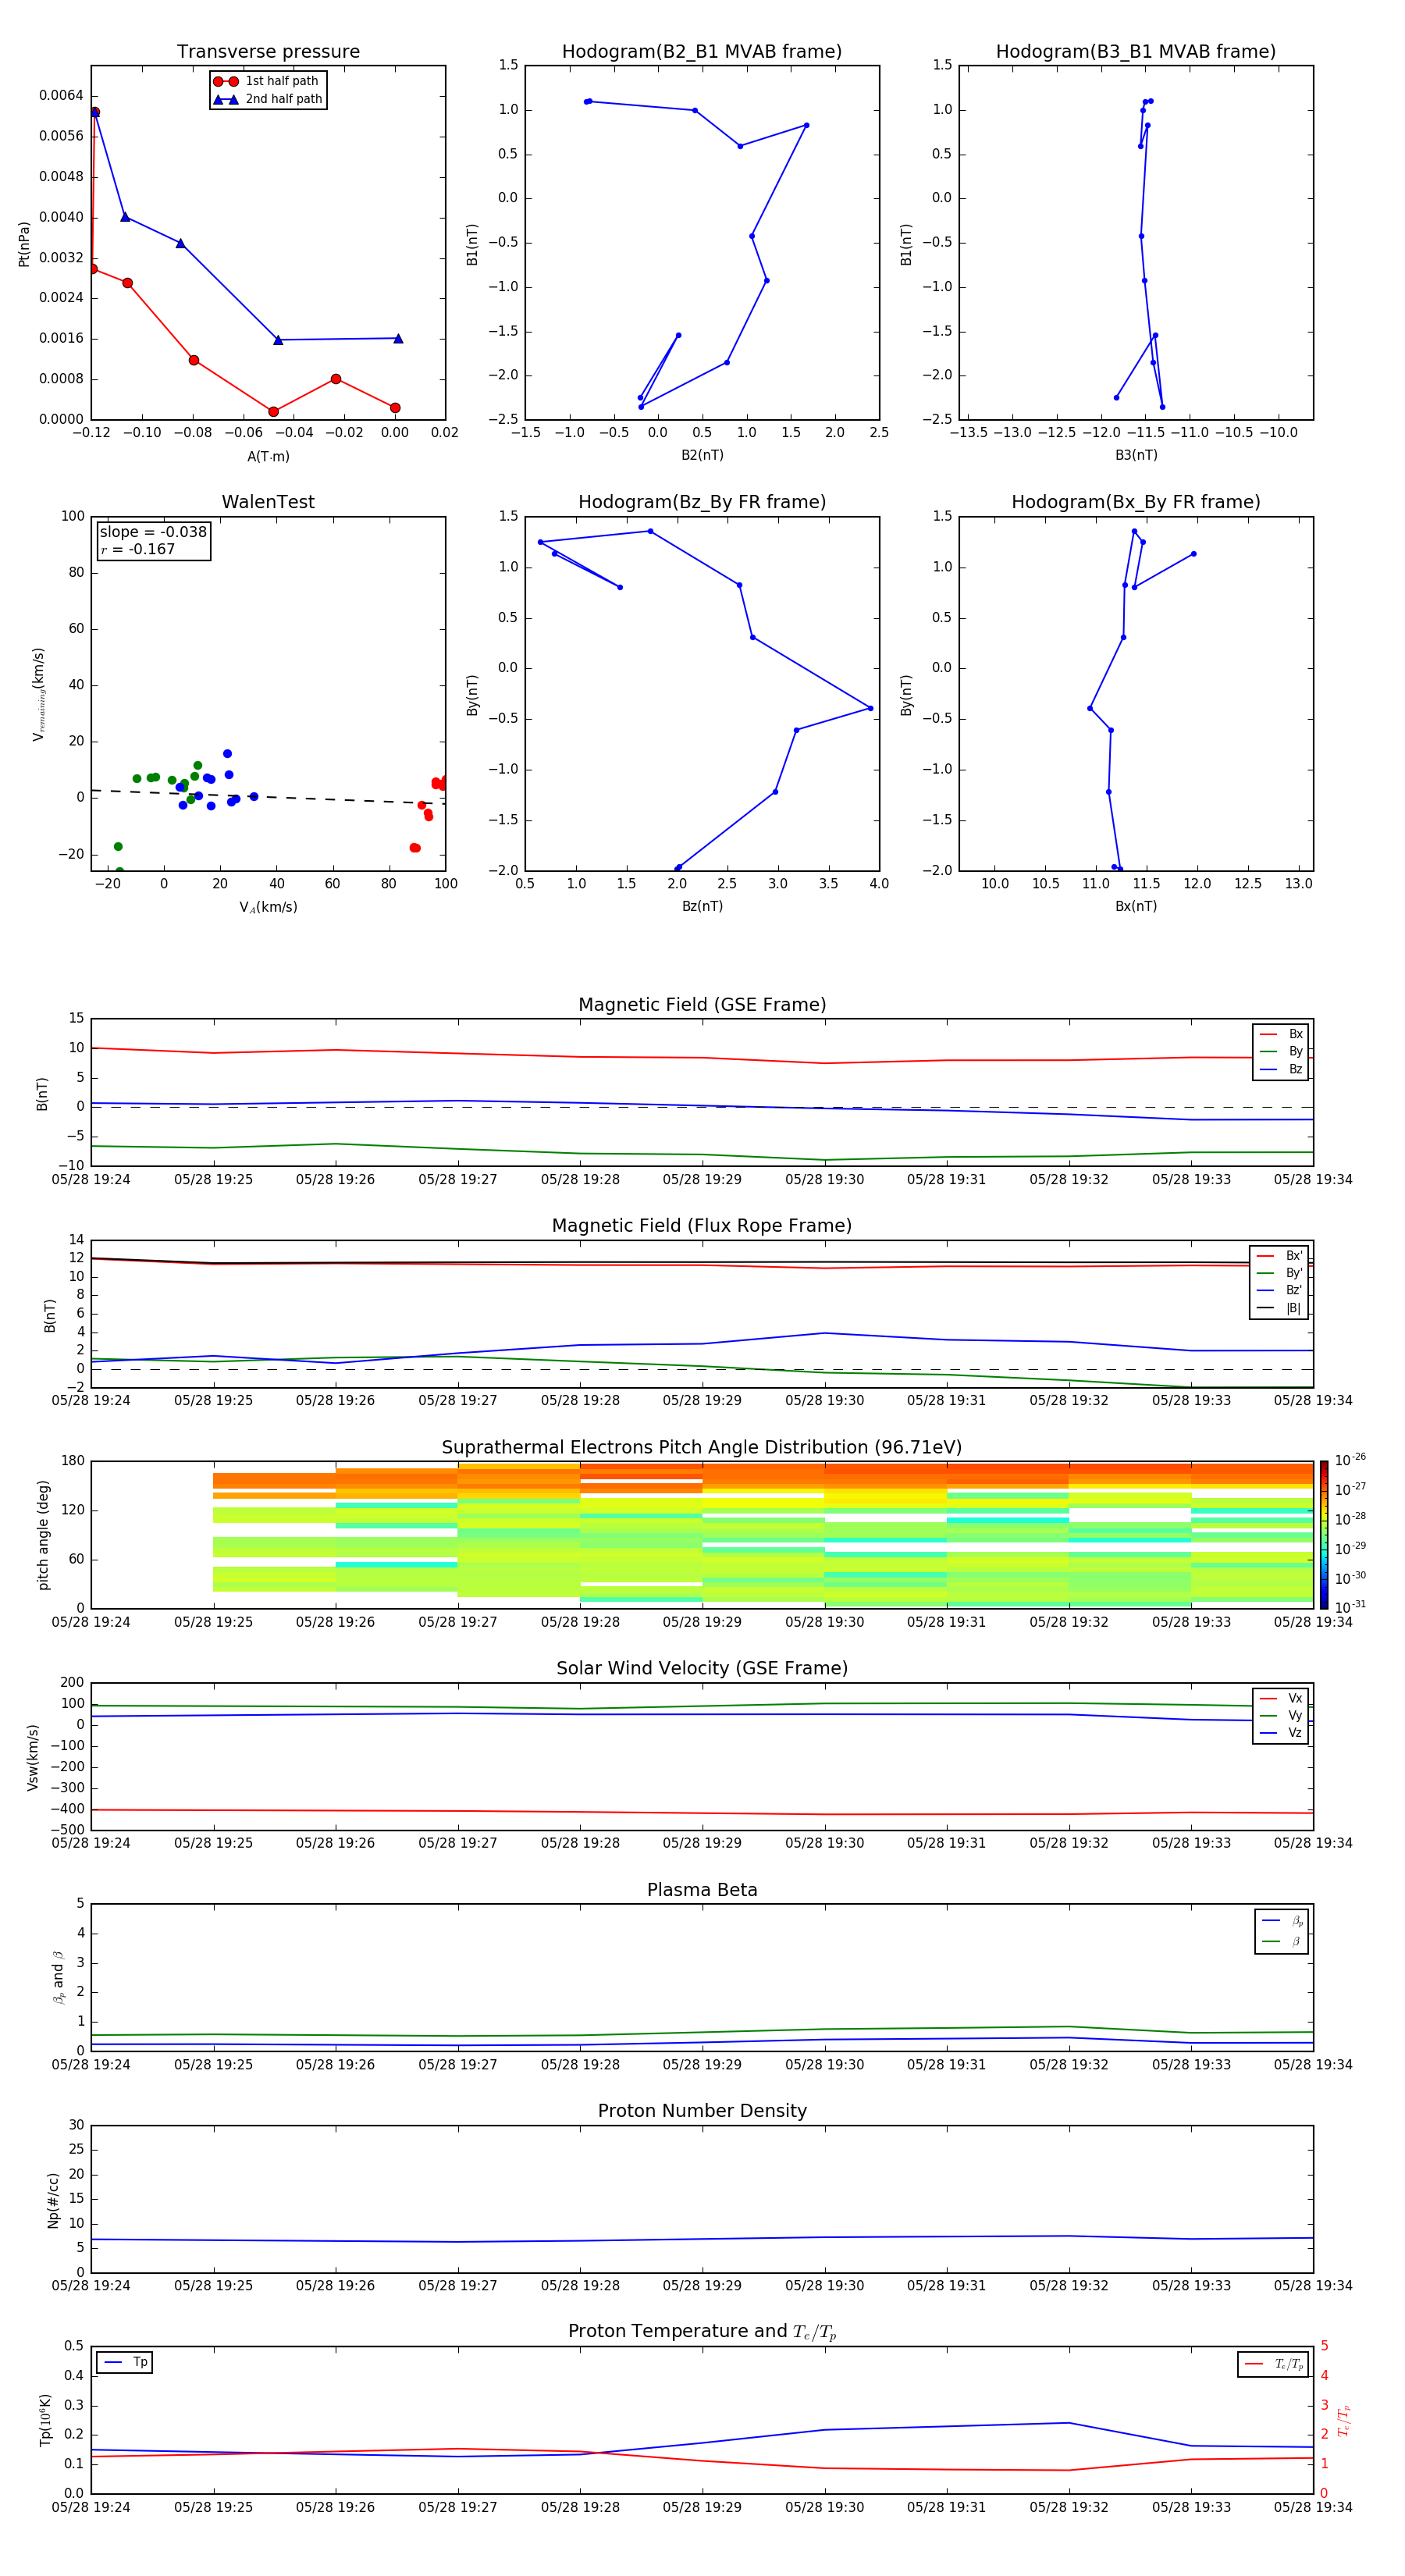Select the 'r = -0.167' annotation text

[x=137, y=549]
